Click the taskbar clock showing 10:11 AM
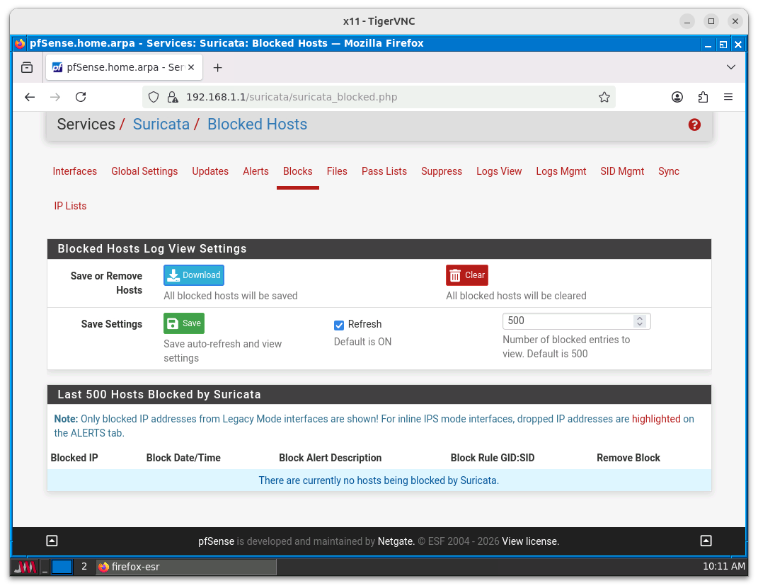The width and height of the screenshot is (758, 588). pos(724,566)
